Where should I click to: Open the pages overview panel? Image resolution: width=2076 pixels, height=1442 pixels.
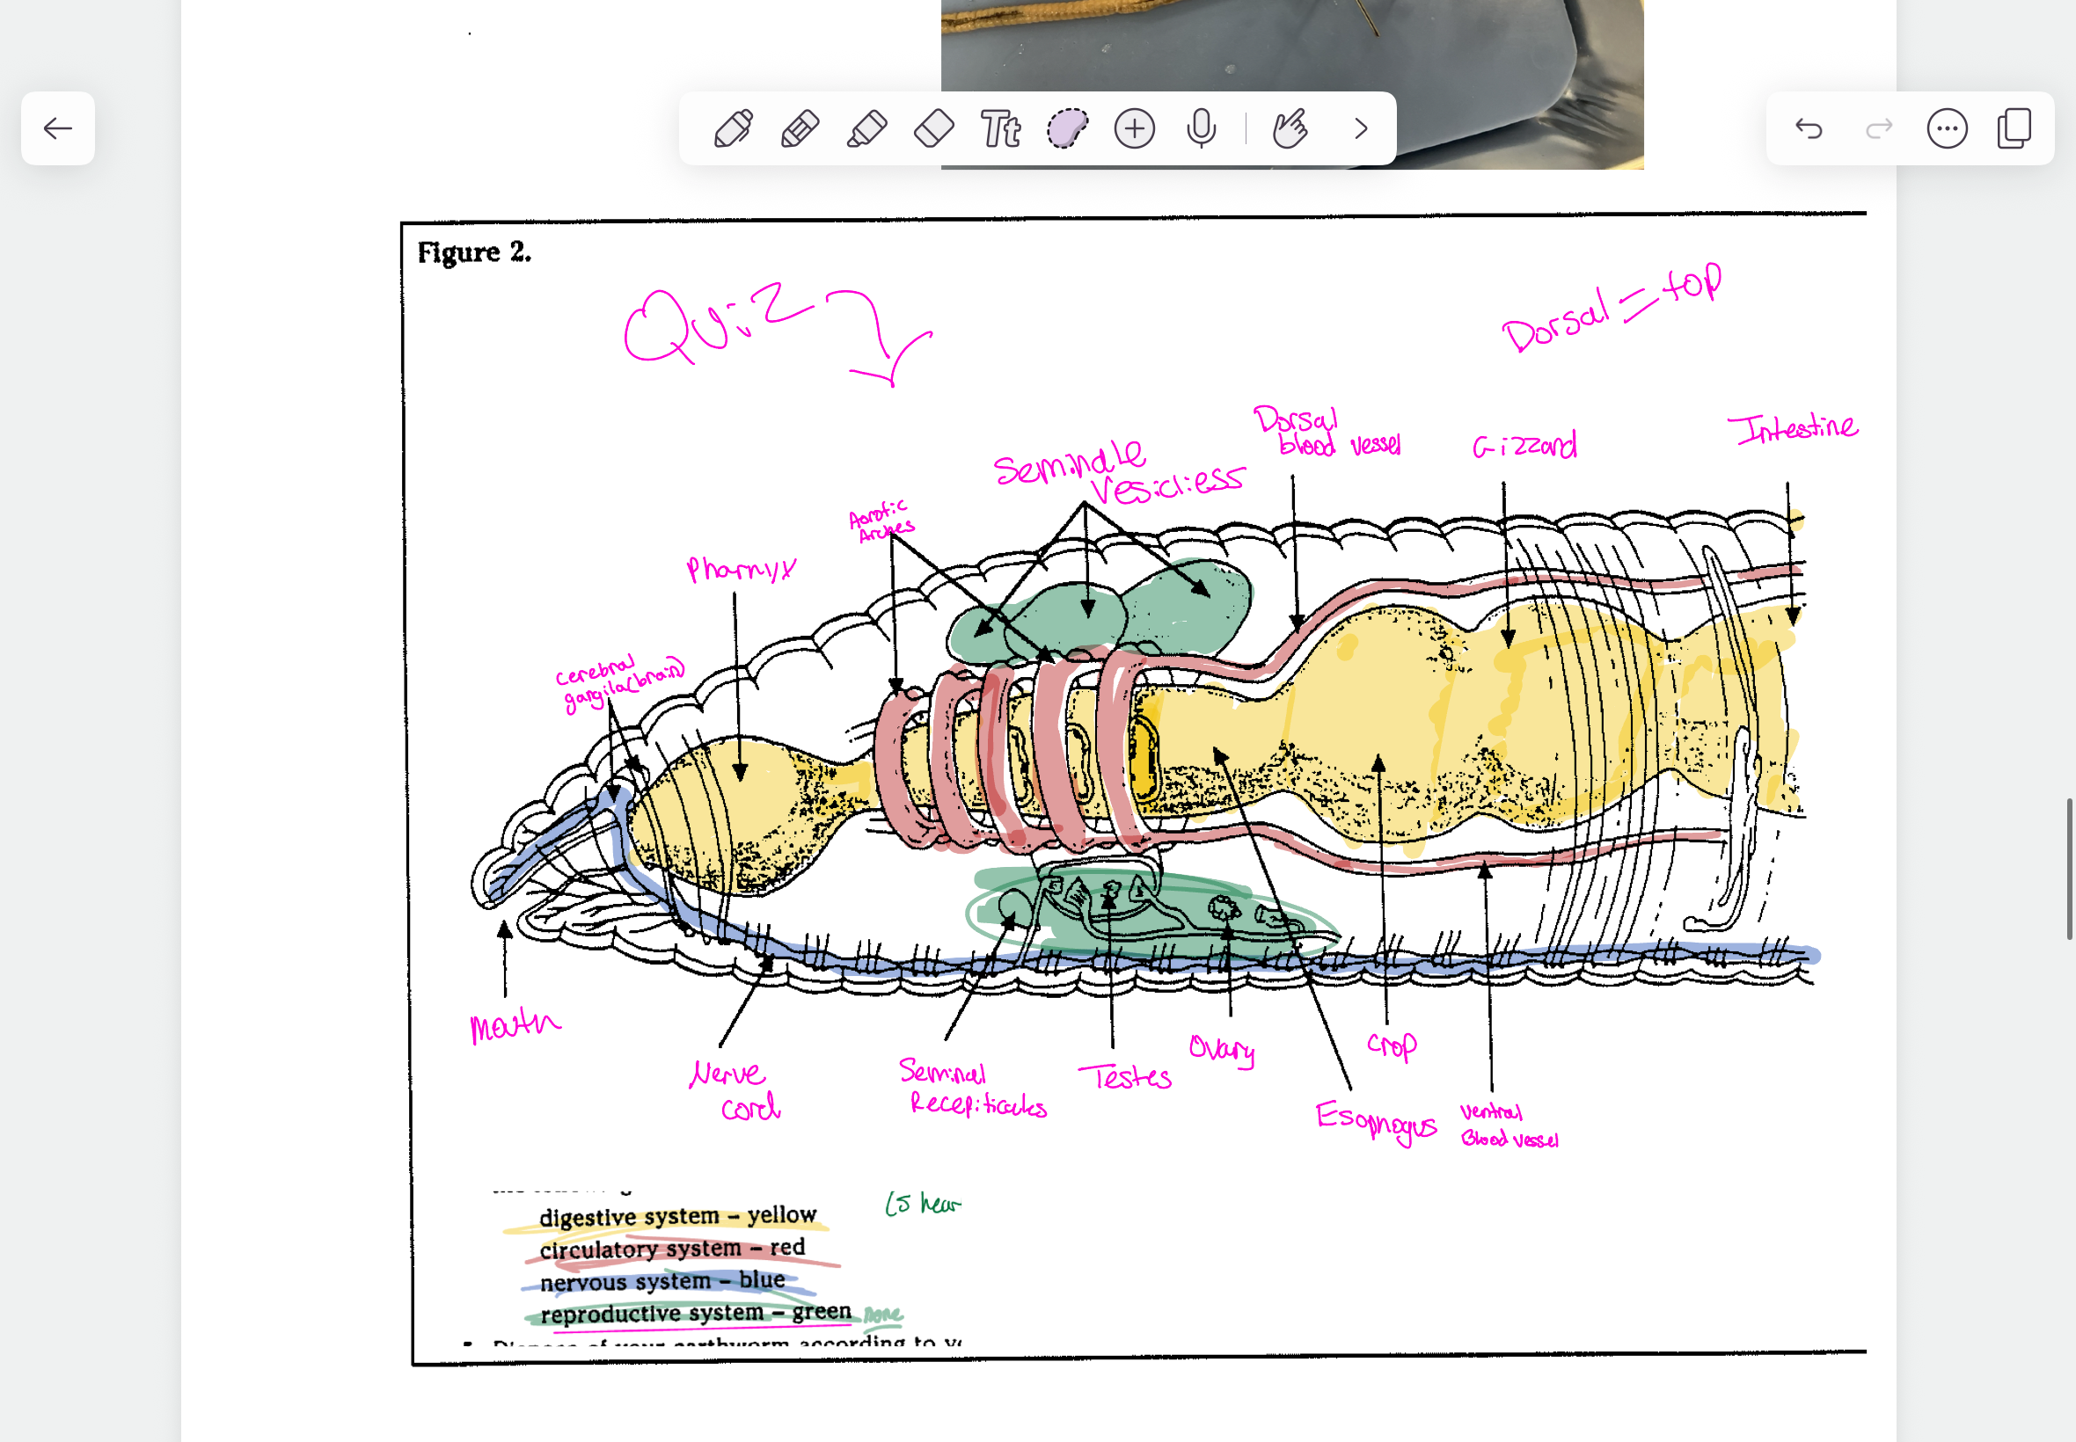click(x=2014, y=128)
